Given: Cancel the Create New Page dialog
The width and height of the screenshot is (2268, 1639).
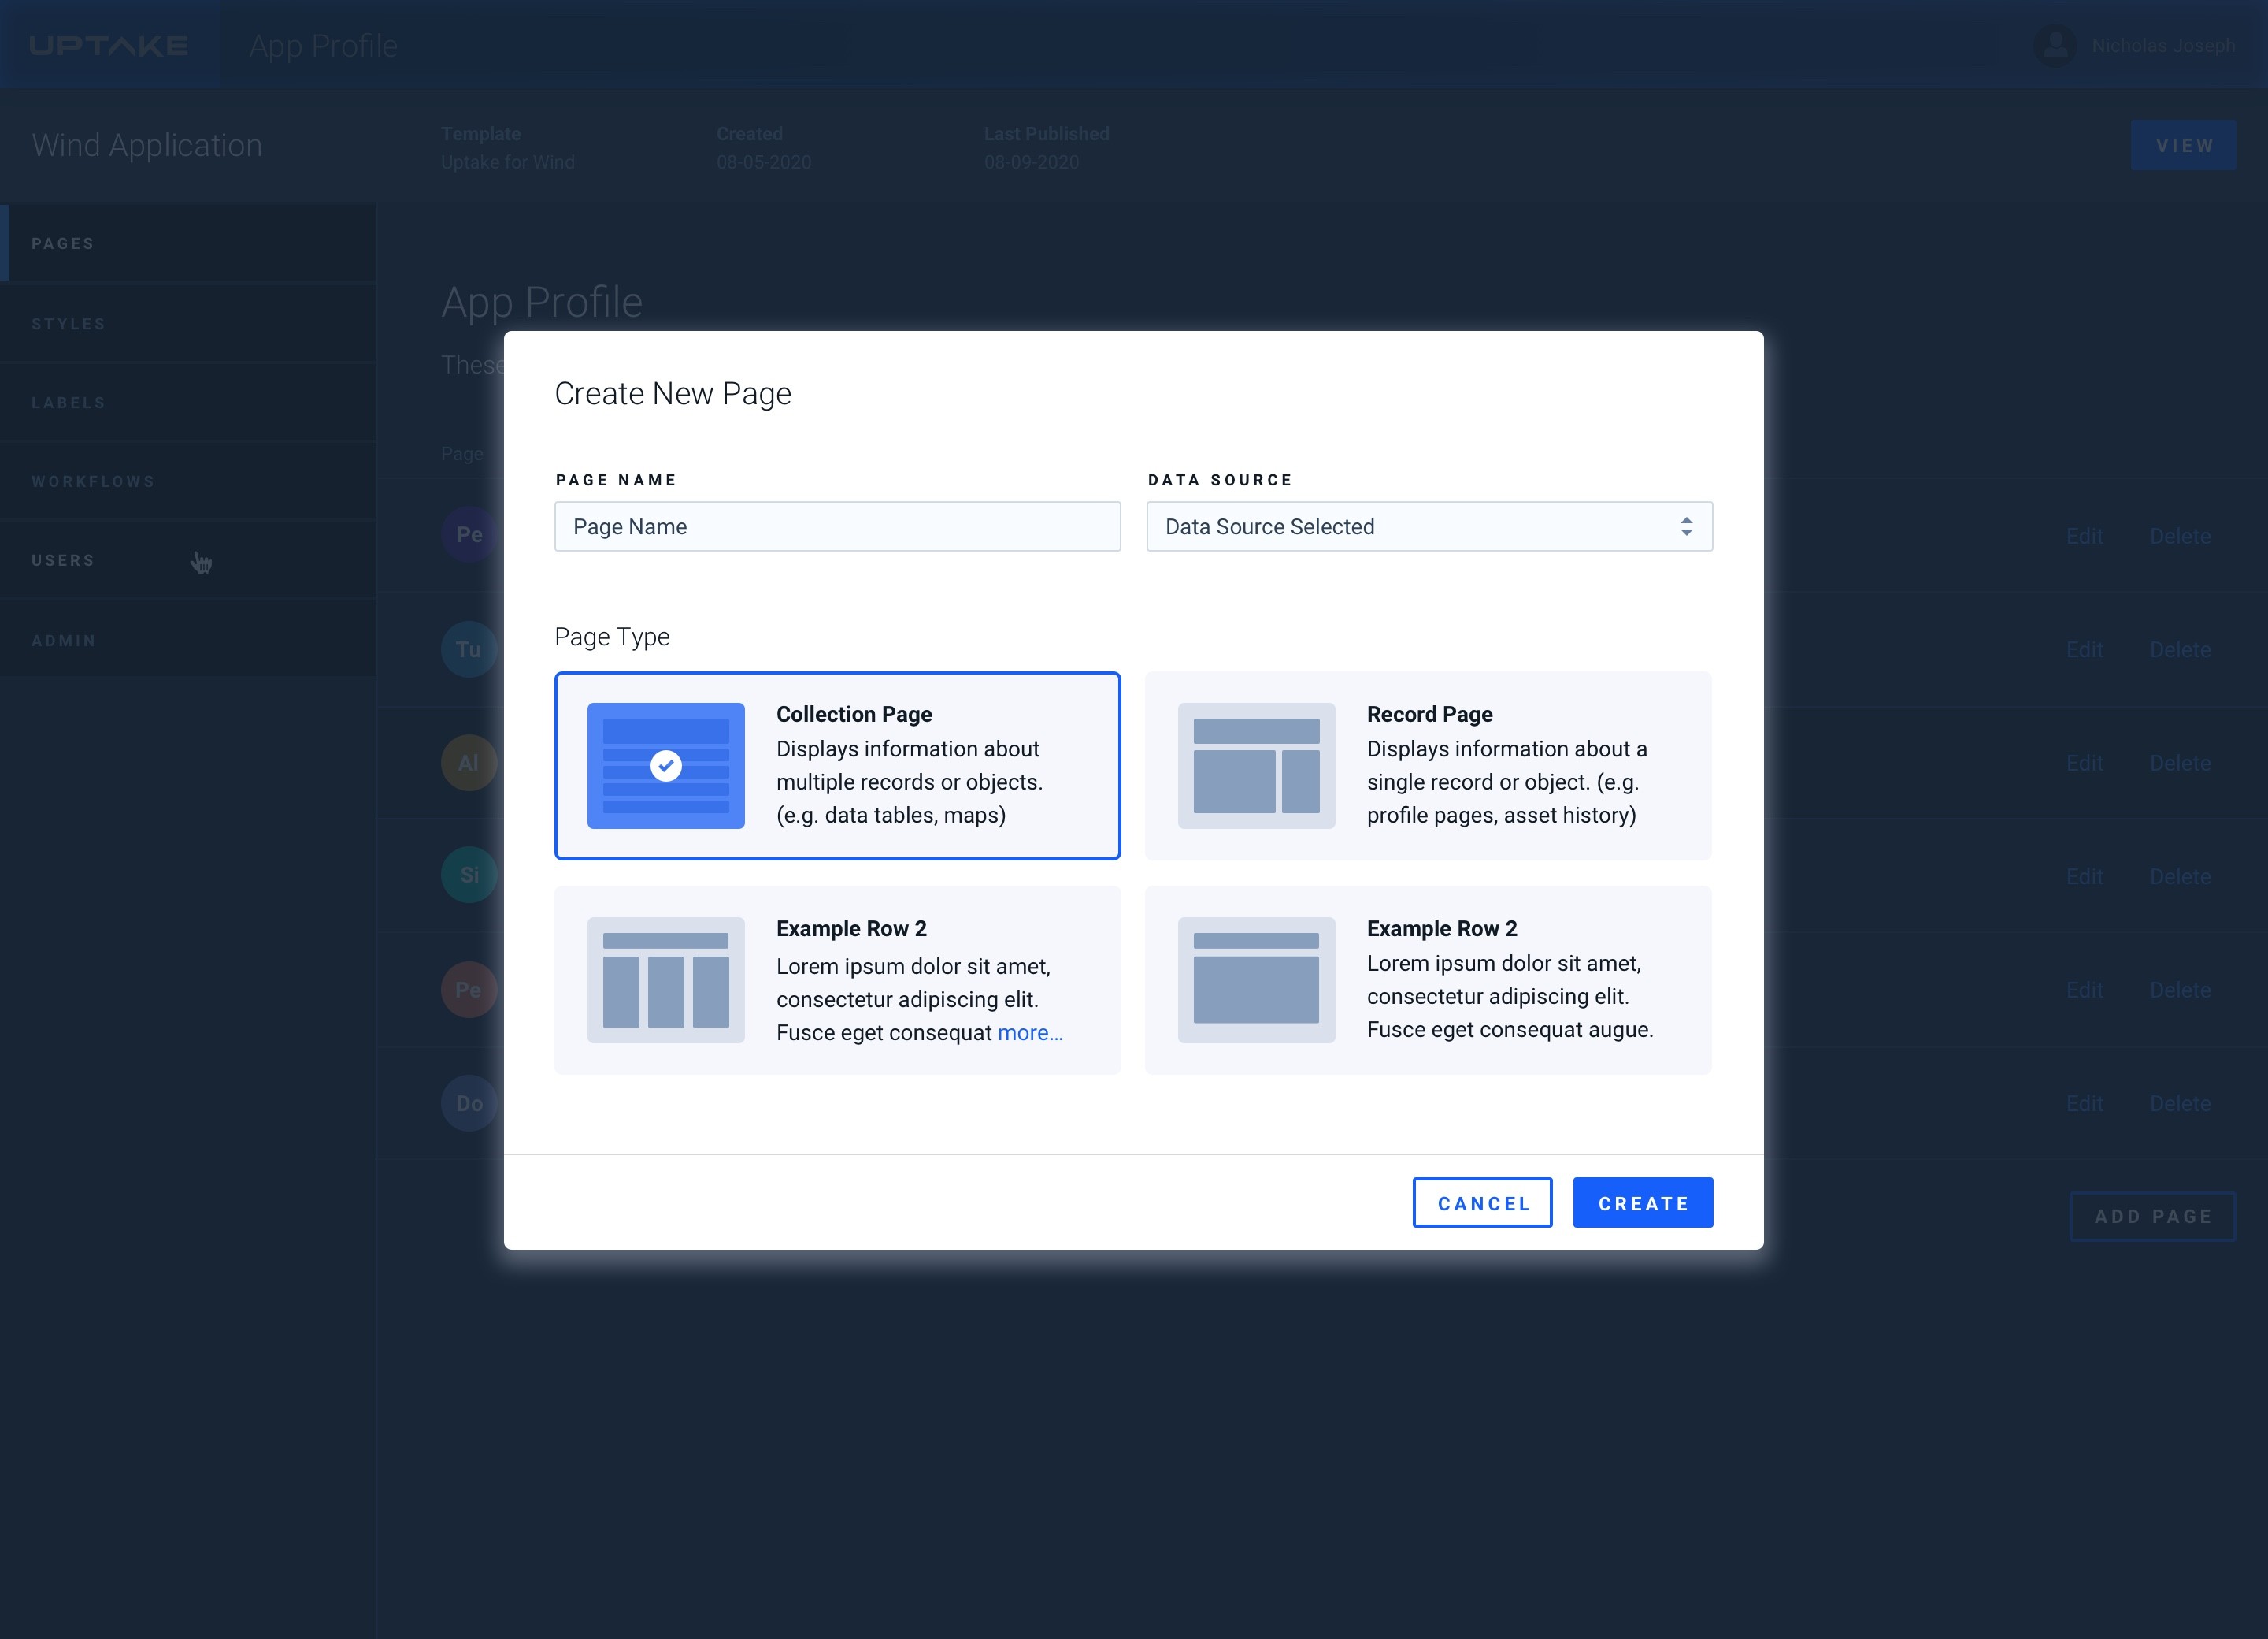Looking at the screenshot, I should (x=1482, y=1202).
